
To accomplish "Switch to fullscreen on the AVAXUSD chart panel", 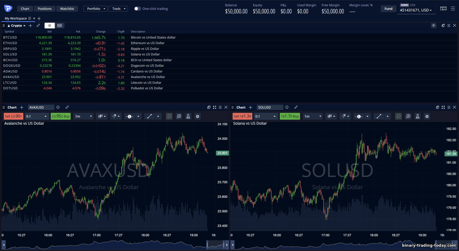I will (x=215, y=107).
